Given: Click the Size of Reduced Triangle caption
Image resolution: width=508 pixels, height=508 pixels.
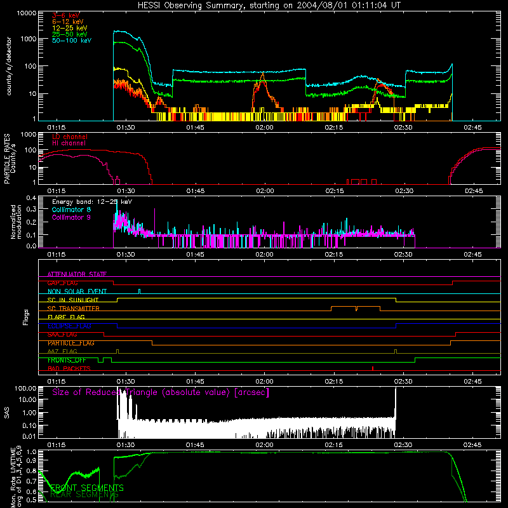Looking at the screenshot, I should click(161, 392).
